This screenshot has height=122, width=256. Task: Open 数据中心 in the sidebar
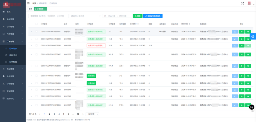click(13, 99)
